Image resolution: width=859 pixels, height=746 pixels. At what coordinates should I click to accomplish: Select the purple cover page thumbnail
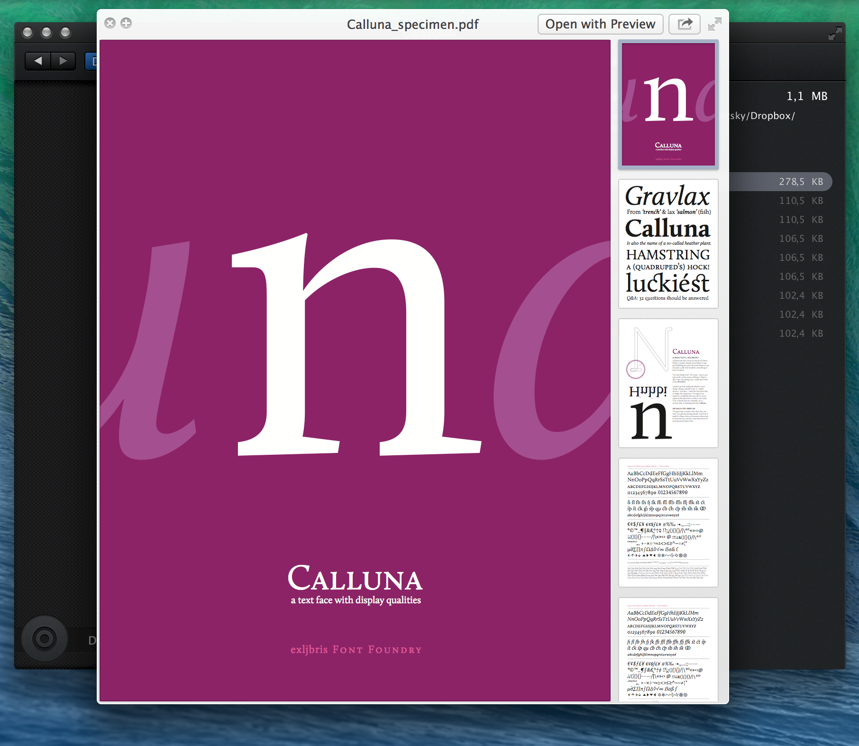tap(668, 104)
